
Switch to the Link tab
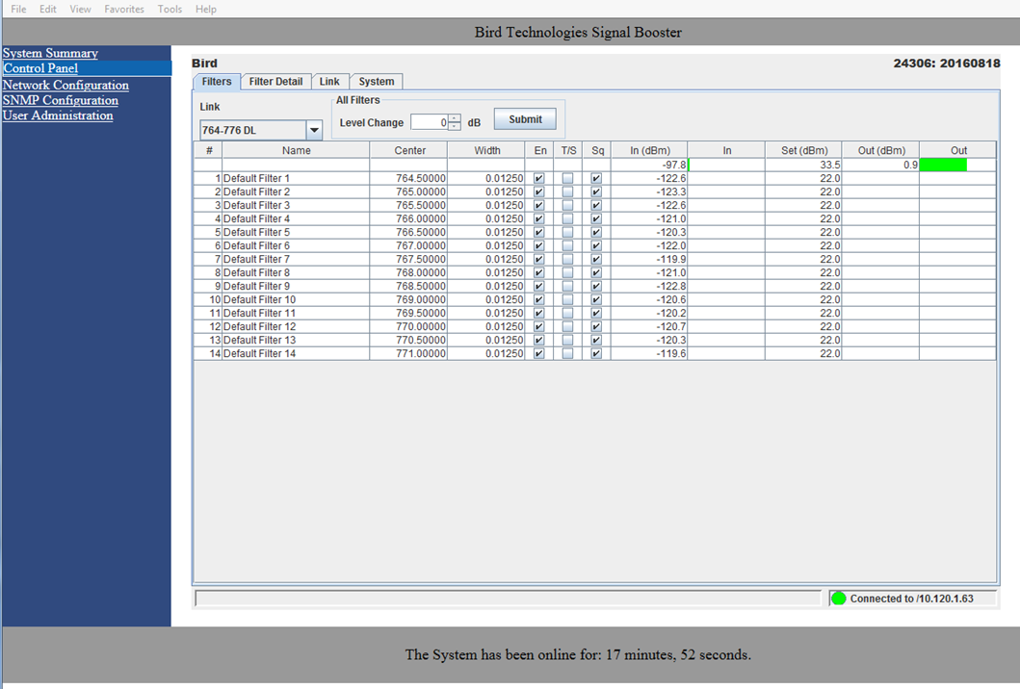[x=329, y=81]
